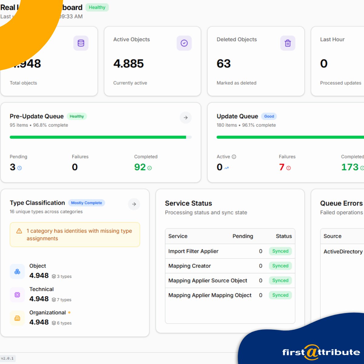Click the "63" Deleted Objects value
The height and width of the screenshot is (364, 364).
[224, 64]
